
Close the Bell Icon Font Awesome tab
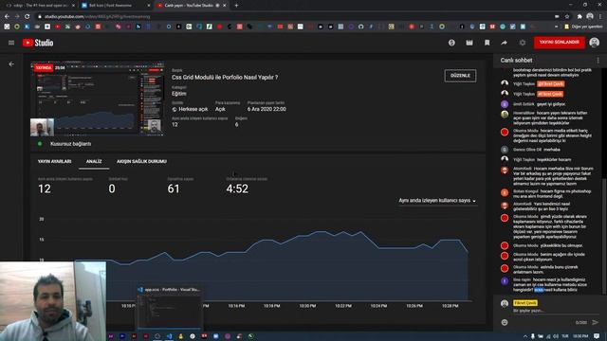(x=149, y=6)
